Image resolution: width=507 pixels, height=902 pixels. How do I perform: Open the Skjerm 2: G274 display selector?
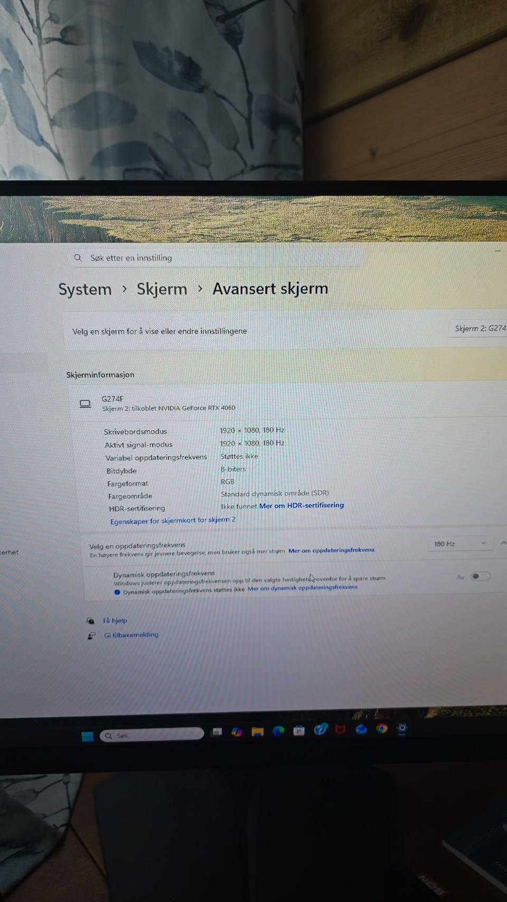[x=478, y=328]
